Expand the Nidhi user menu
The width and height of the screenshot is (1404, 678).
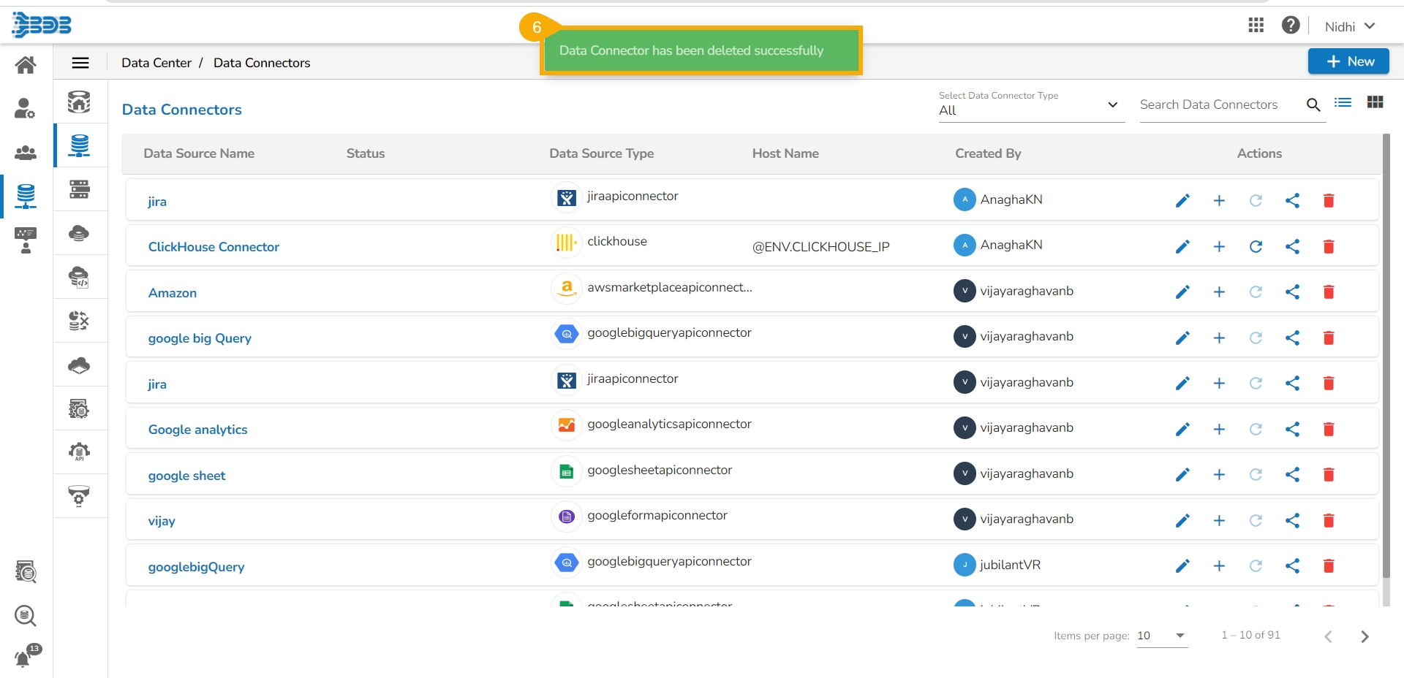coord(1350,26)
